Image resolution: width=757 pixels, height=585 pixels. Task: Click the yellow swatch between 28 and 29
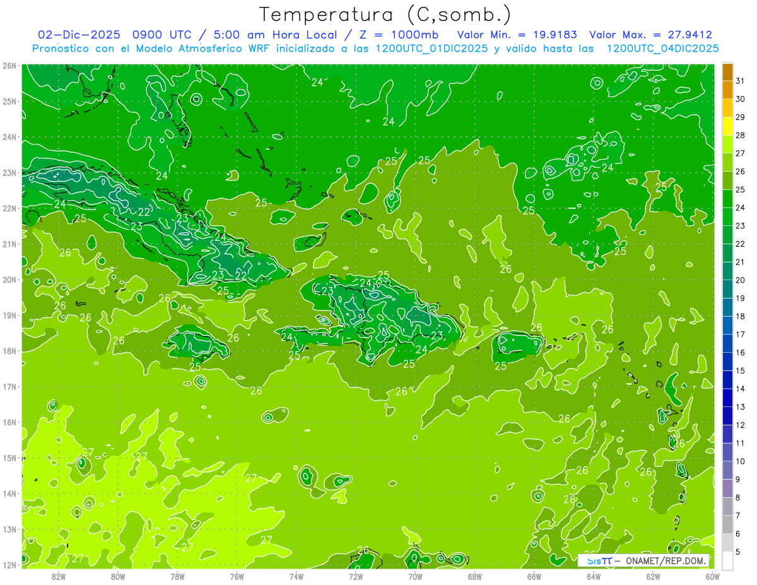point(727,126)
